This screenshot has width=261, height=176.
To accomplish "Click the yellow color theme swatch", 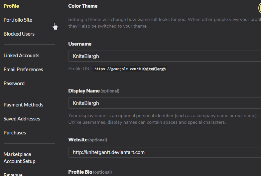I will (259, 7).
